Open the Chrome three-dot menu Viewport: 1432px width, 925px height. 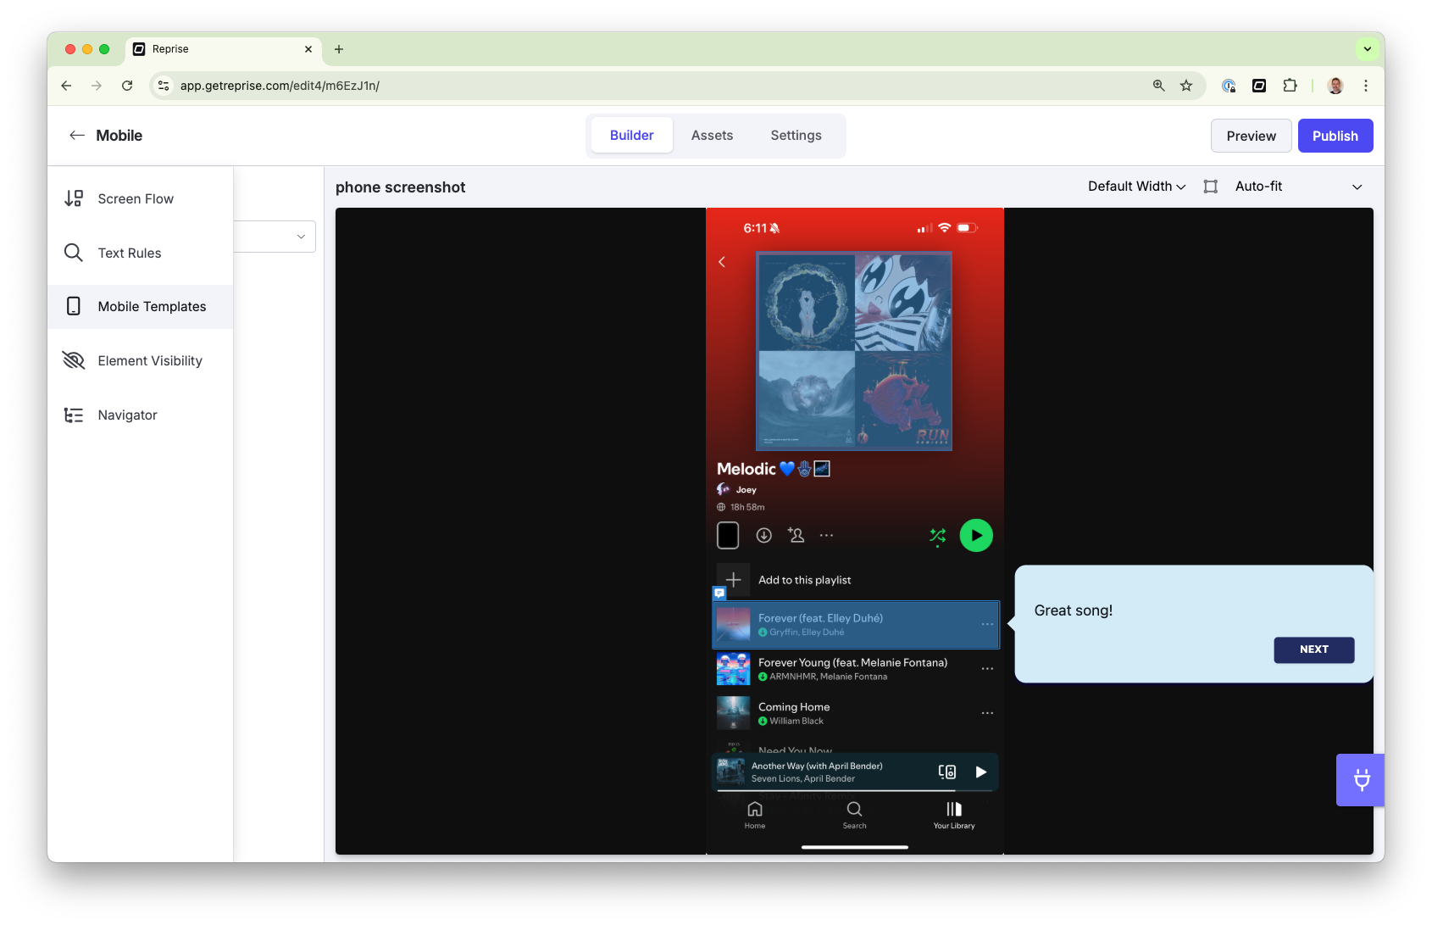point(1366,86)
